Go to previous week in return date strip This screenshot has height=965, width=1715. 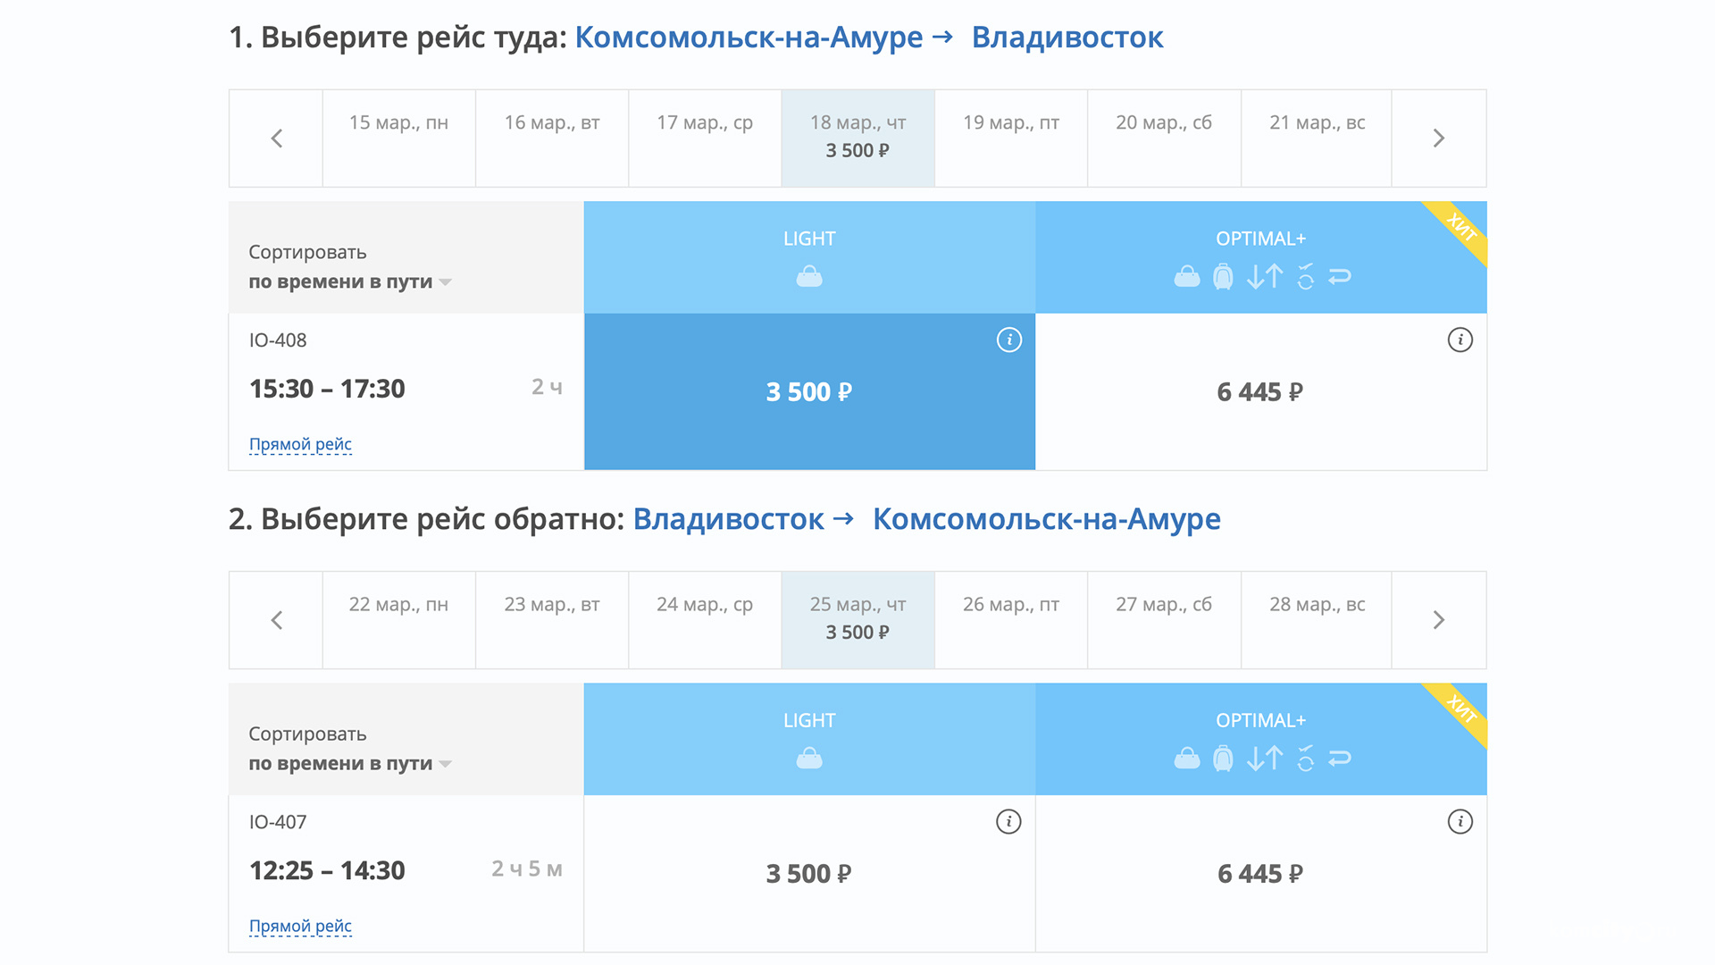click(276, 620)
